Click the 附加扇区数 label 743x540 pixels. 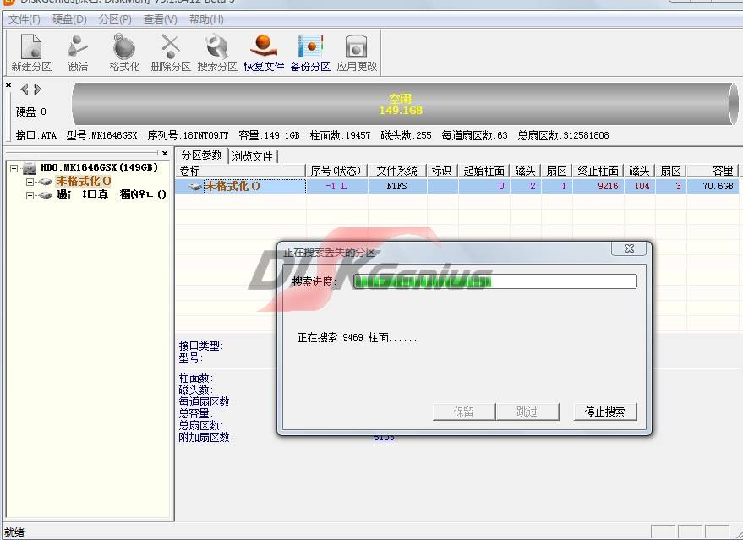(206, 437)
